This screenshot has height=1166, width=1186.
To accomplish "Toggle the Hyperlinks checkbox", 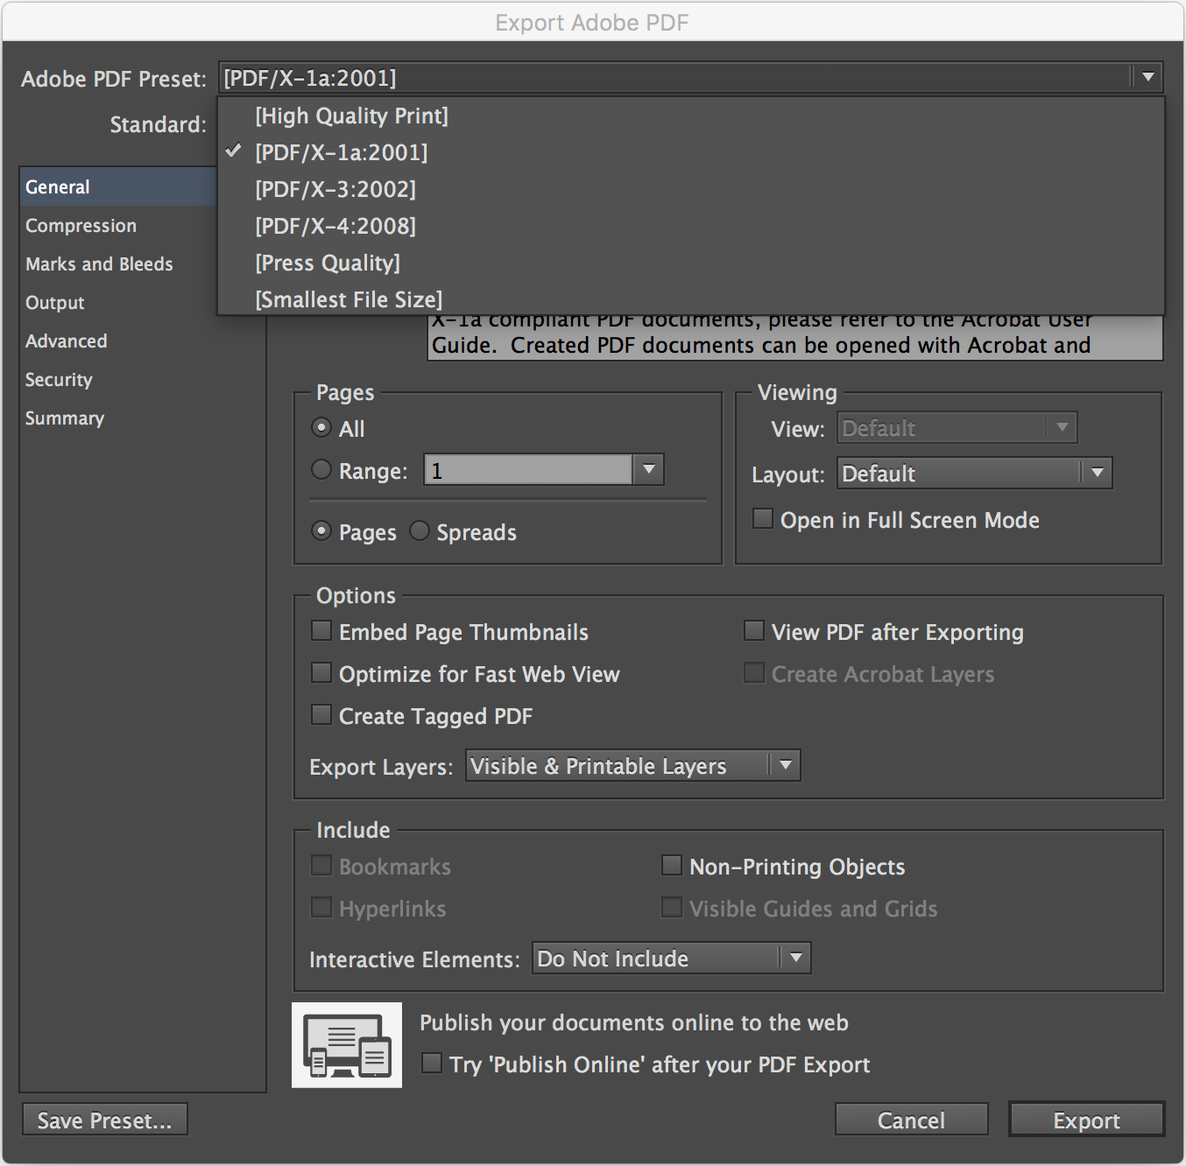I will coord(321,908).
